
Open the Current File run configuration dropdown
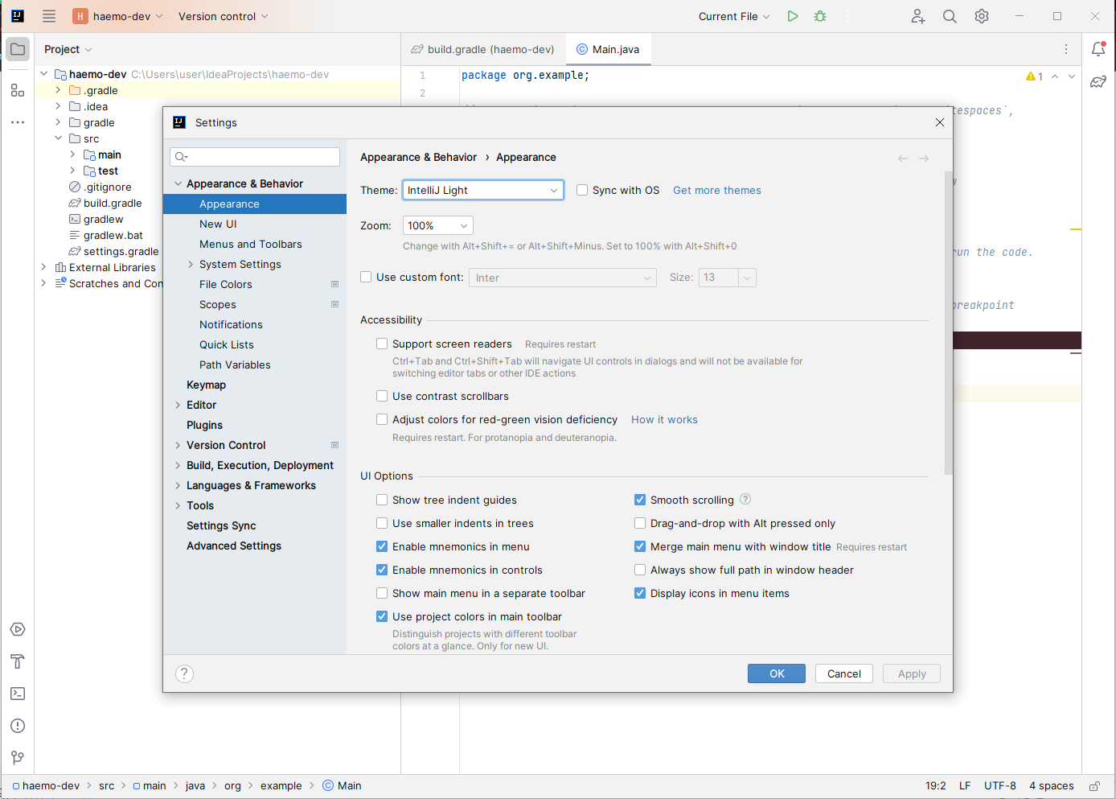pos(734,16)
